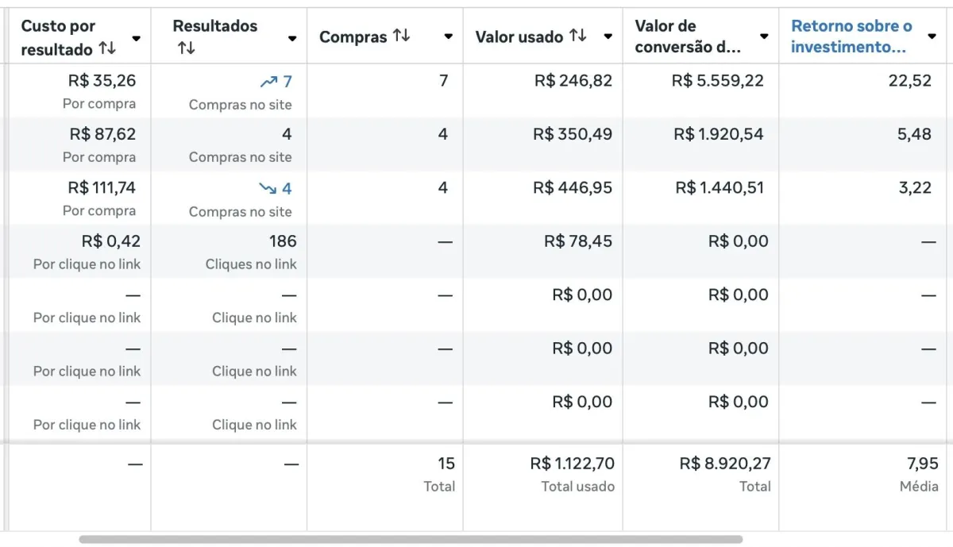Sort the Compras column using the arrows
Screen dimensions: 953x547
401,37
